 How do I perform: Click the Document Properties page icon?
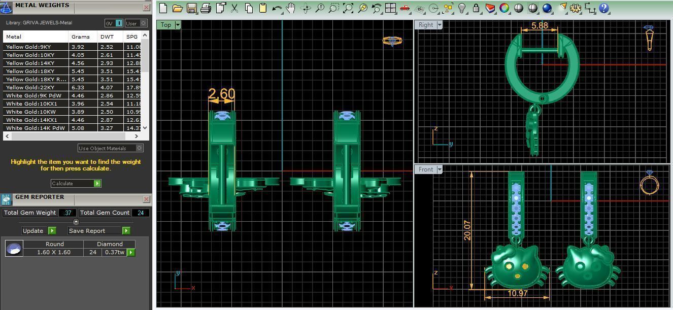click(220, 8)
